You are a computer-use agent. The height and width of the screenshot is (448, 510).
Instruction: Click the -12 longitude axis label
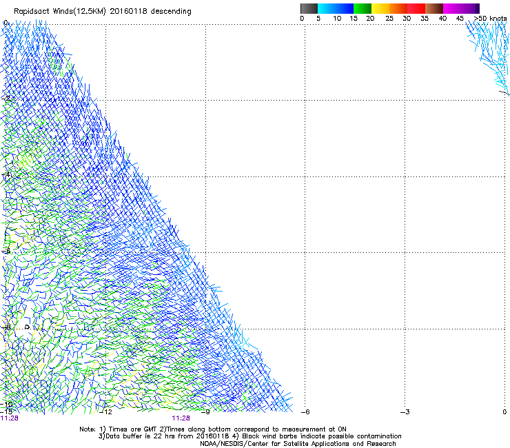105,412
